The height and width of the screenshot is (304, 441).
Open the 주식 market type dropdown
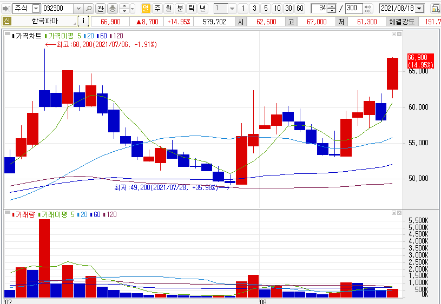(x=36, y=9)
